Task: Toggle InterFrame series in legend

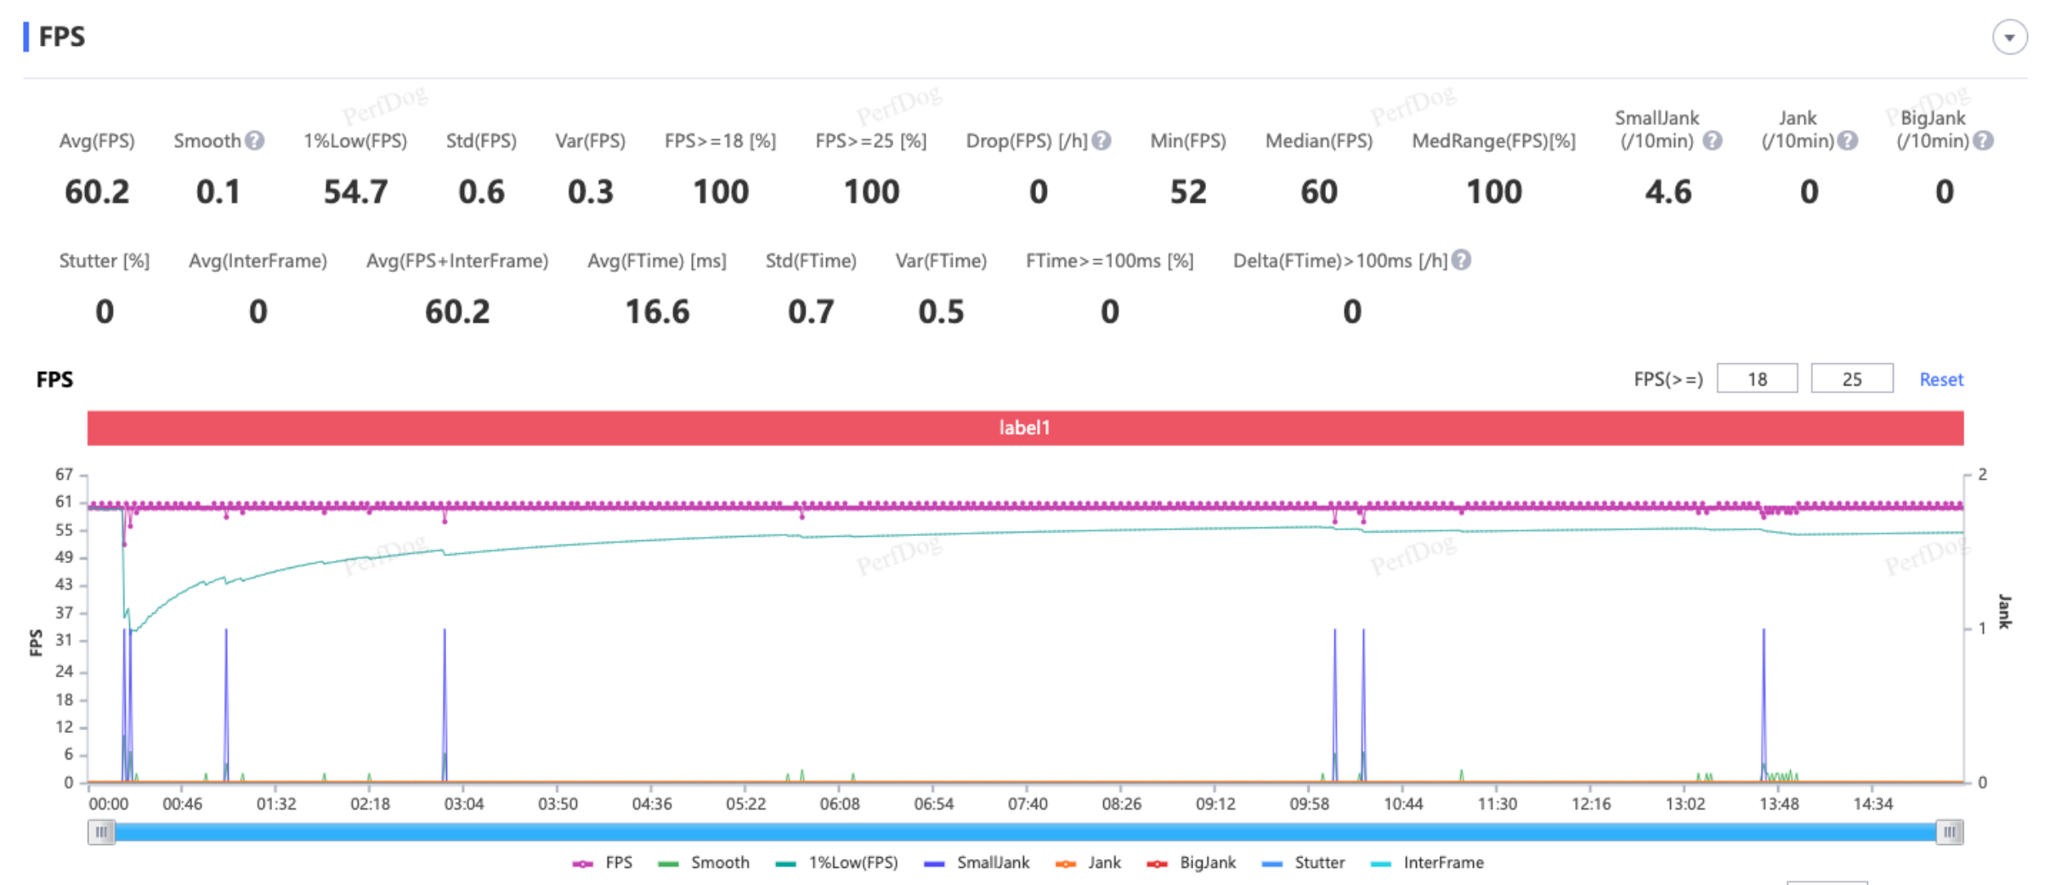Action: [1428, 863]
